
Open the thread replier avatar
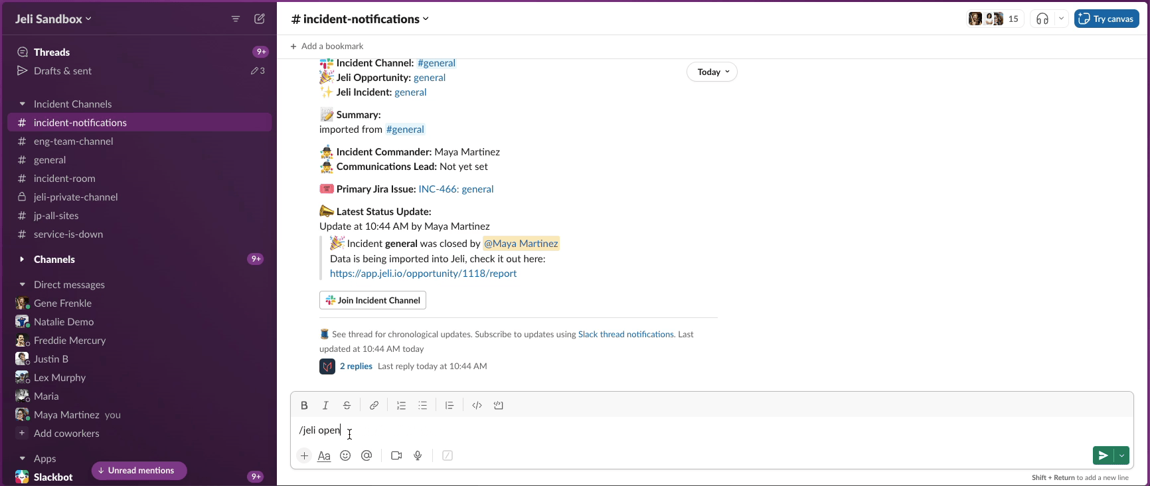tap(327, 366)
